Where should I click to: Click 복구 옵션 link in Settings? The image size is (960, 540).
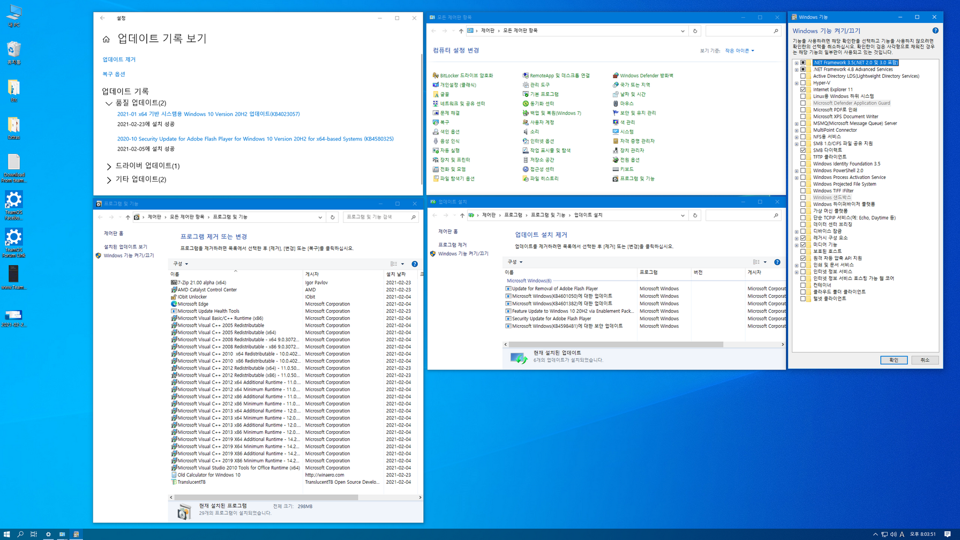coord(114,74)
